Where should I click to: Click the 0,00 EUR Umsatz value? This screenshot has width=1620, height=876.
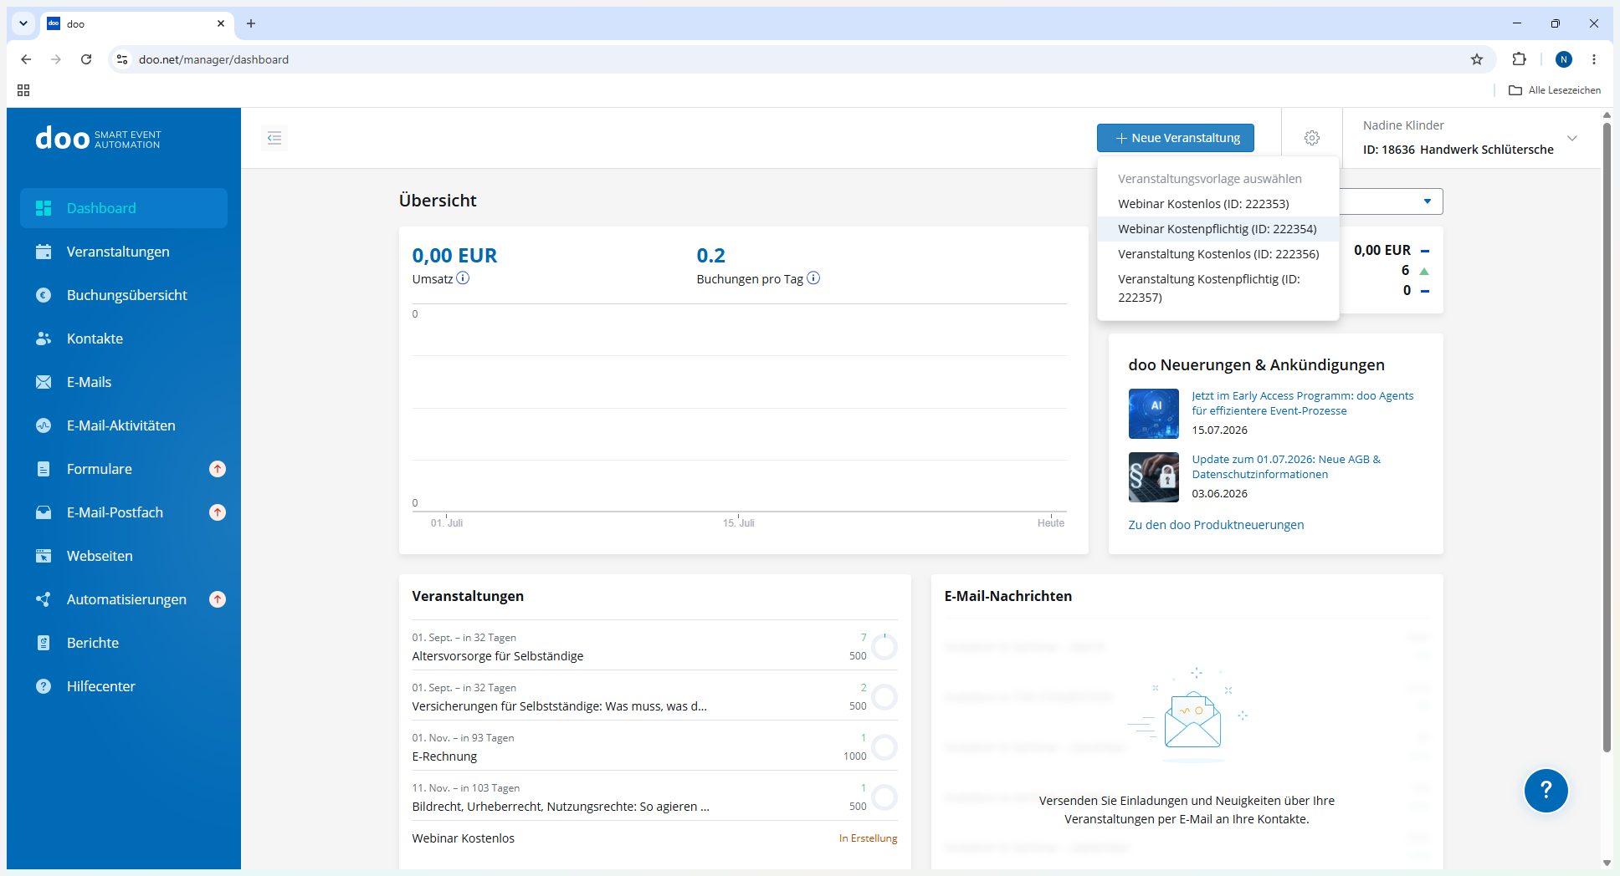point(454,256)
